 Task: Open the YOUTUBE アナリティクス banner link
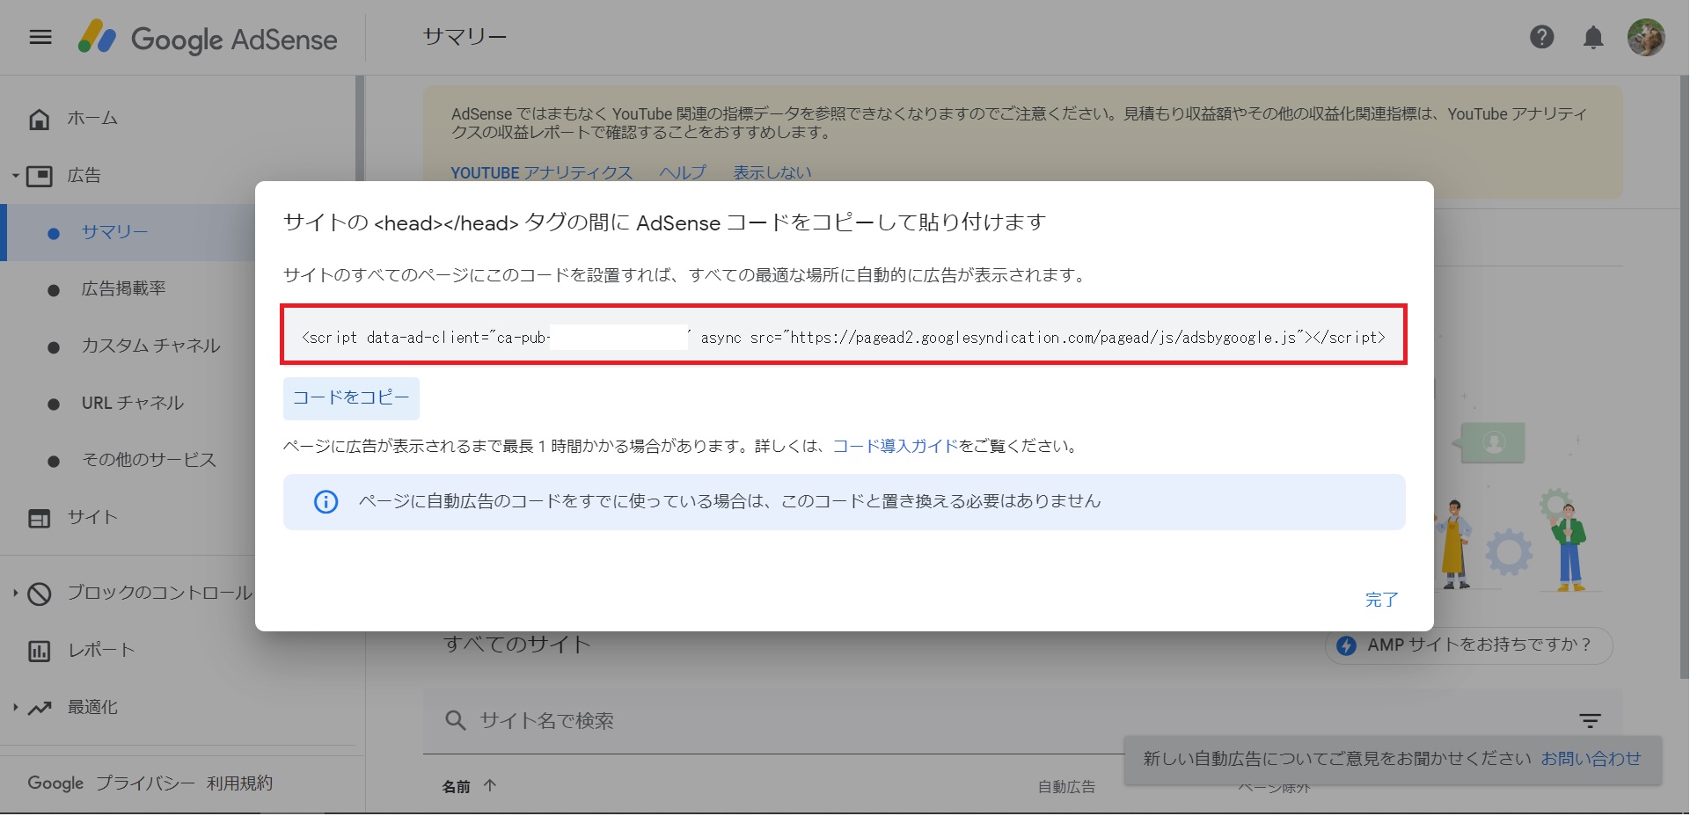541,172
